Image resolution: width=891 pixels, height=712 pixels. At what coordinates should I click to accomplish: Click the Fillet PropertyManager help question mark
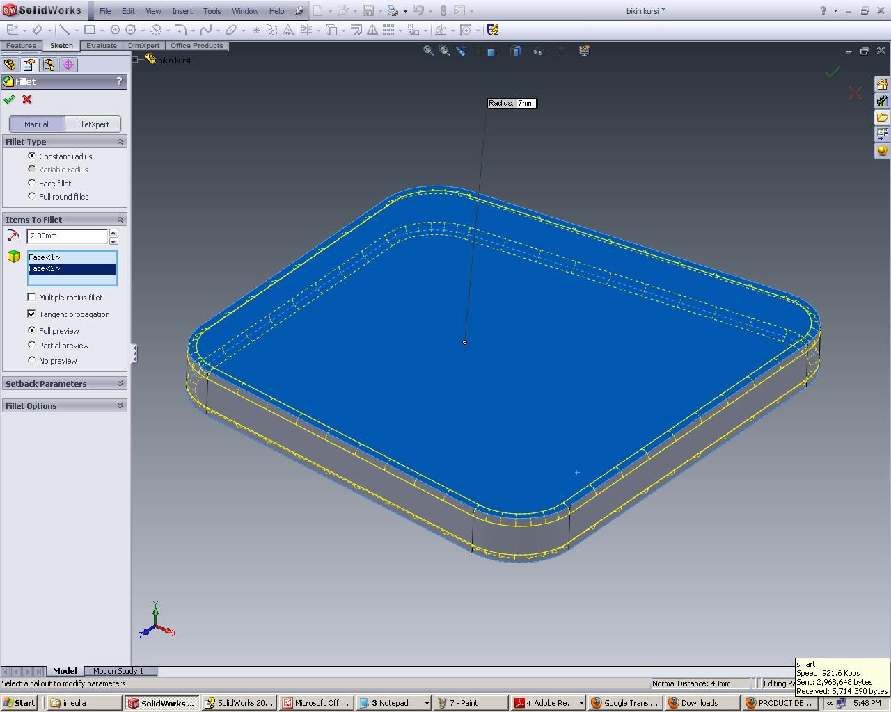coord(119,81)
